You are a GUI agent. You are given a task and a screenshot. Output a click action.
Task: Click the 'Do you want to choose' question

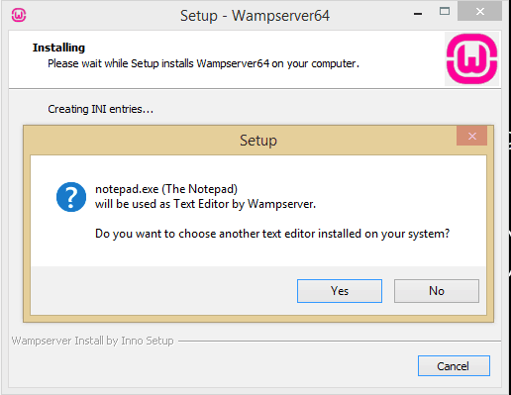[x=272, y=234]
